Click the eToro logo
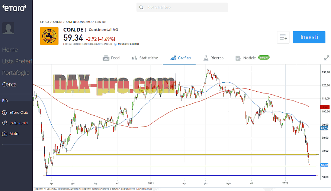This screenshot has height=191, width=331. click(x=14, y=7)
